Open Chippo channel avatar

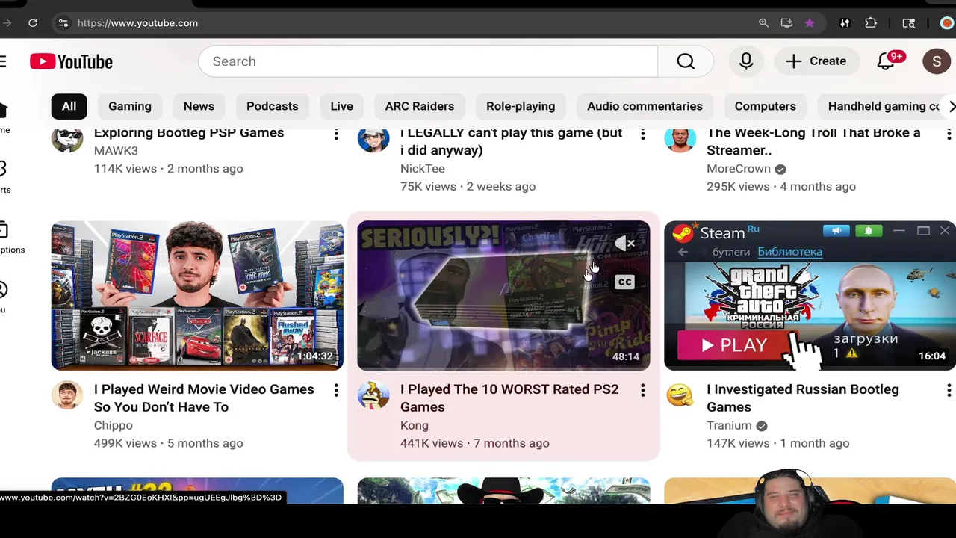pos(67,394)
